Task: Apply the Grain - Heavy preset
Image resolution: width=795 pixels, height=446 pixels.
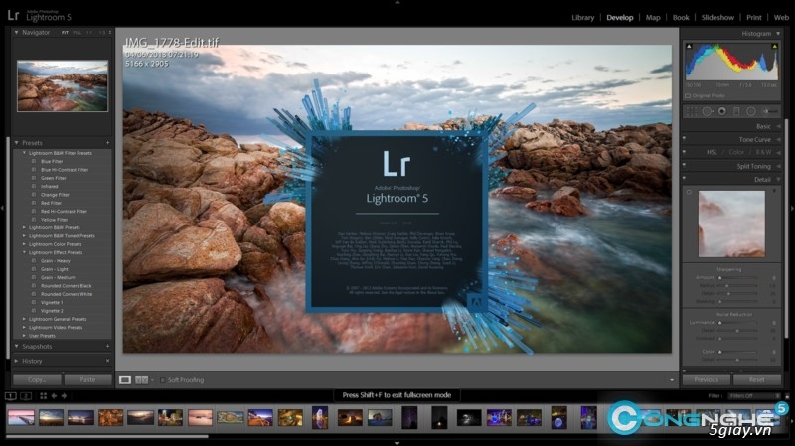Action: point(56,261)
